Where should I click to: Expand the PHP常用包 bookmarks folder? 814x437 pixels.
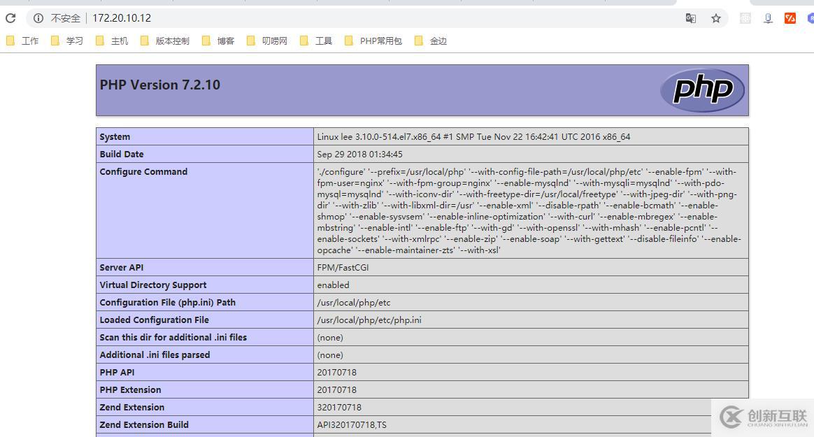click(x=380, y=41)
